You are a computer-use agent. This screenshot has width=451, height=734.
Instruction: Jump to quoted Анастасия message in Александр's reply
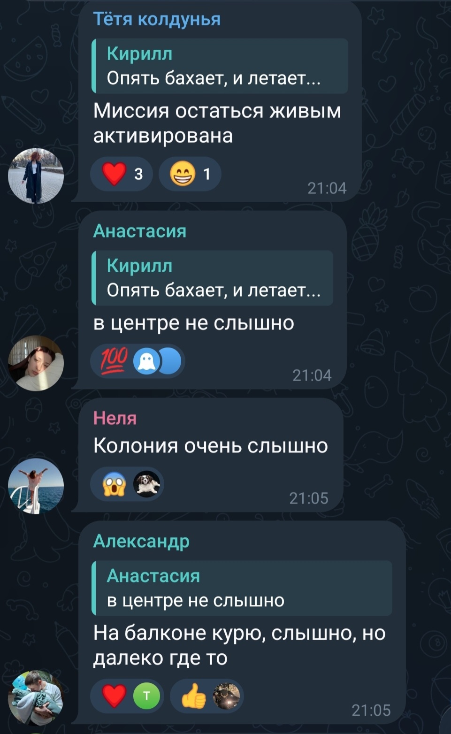point(242,588)
